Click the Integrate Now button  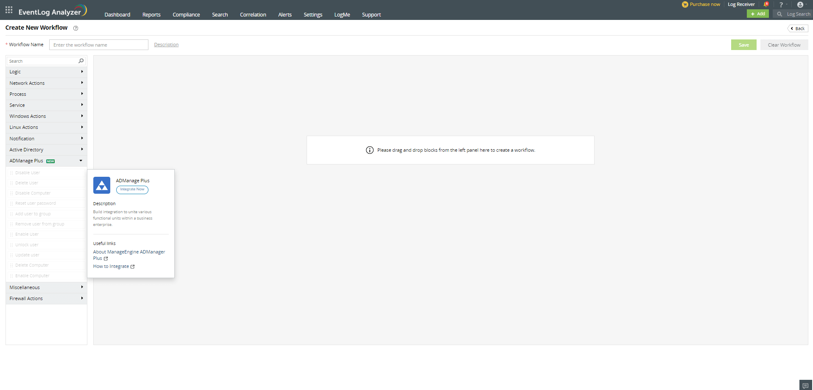pos(132,189)
